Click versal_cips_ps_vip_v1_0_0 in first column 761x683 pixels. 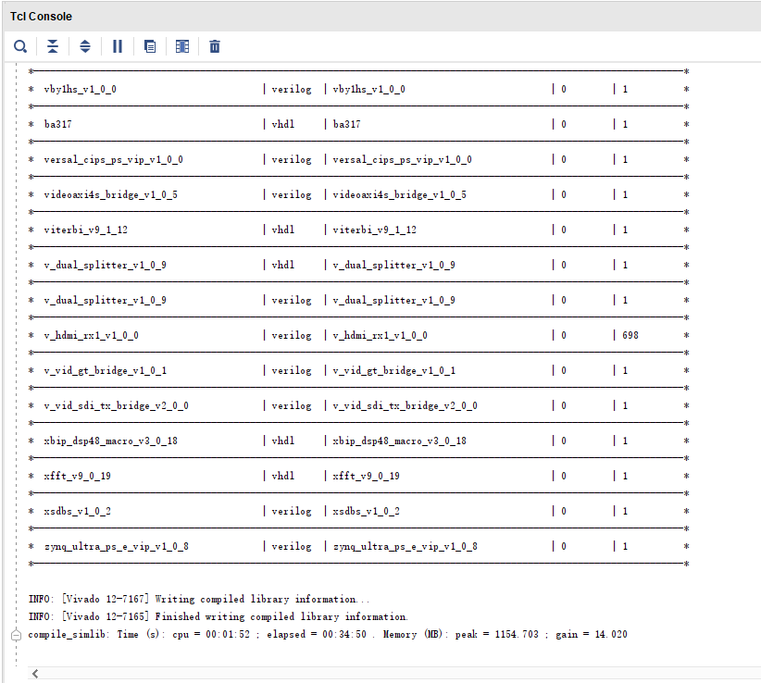tap(113, 159)
